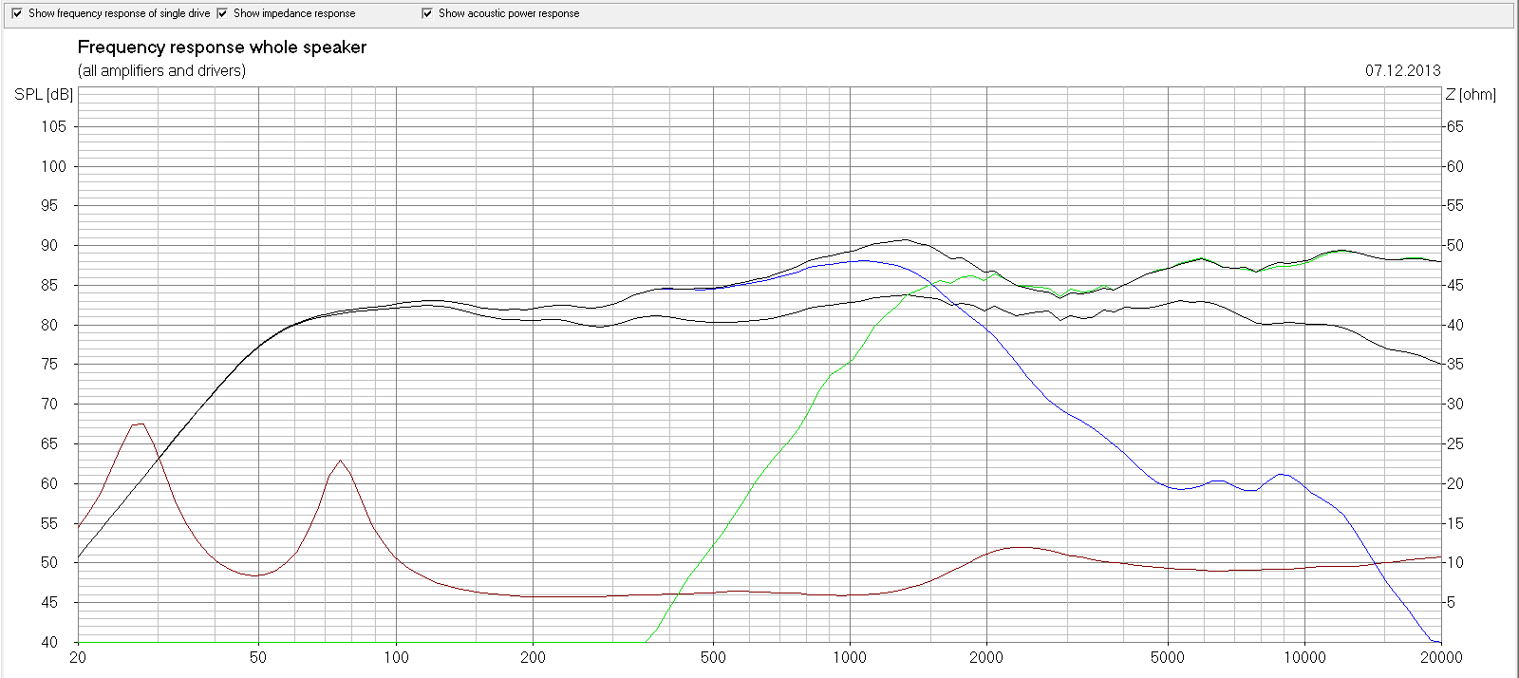Toggle the single drive frequency response checkbox
The width and height of the screenshot is (1519, 678).
[x=17, y=13]
